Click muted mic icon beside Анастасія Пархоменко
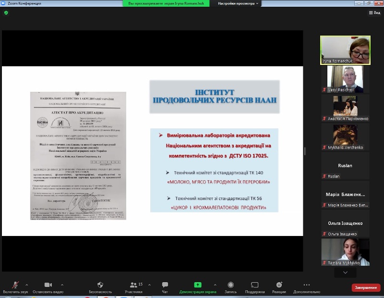This screenshot has height=298, width=384. [x=324, y=119]
